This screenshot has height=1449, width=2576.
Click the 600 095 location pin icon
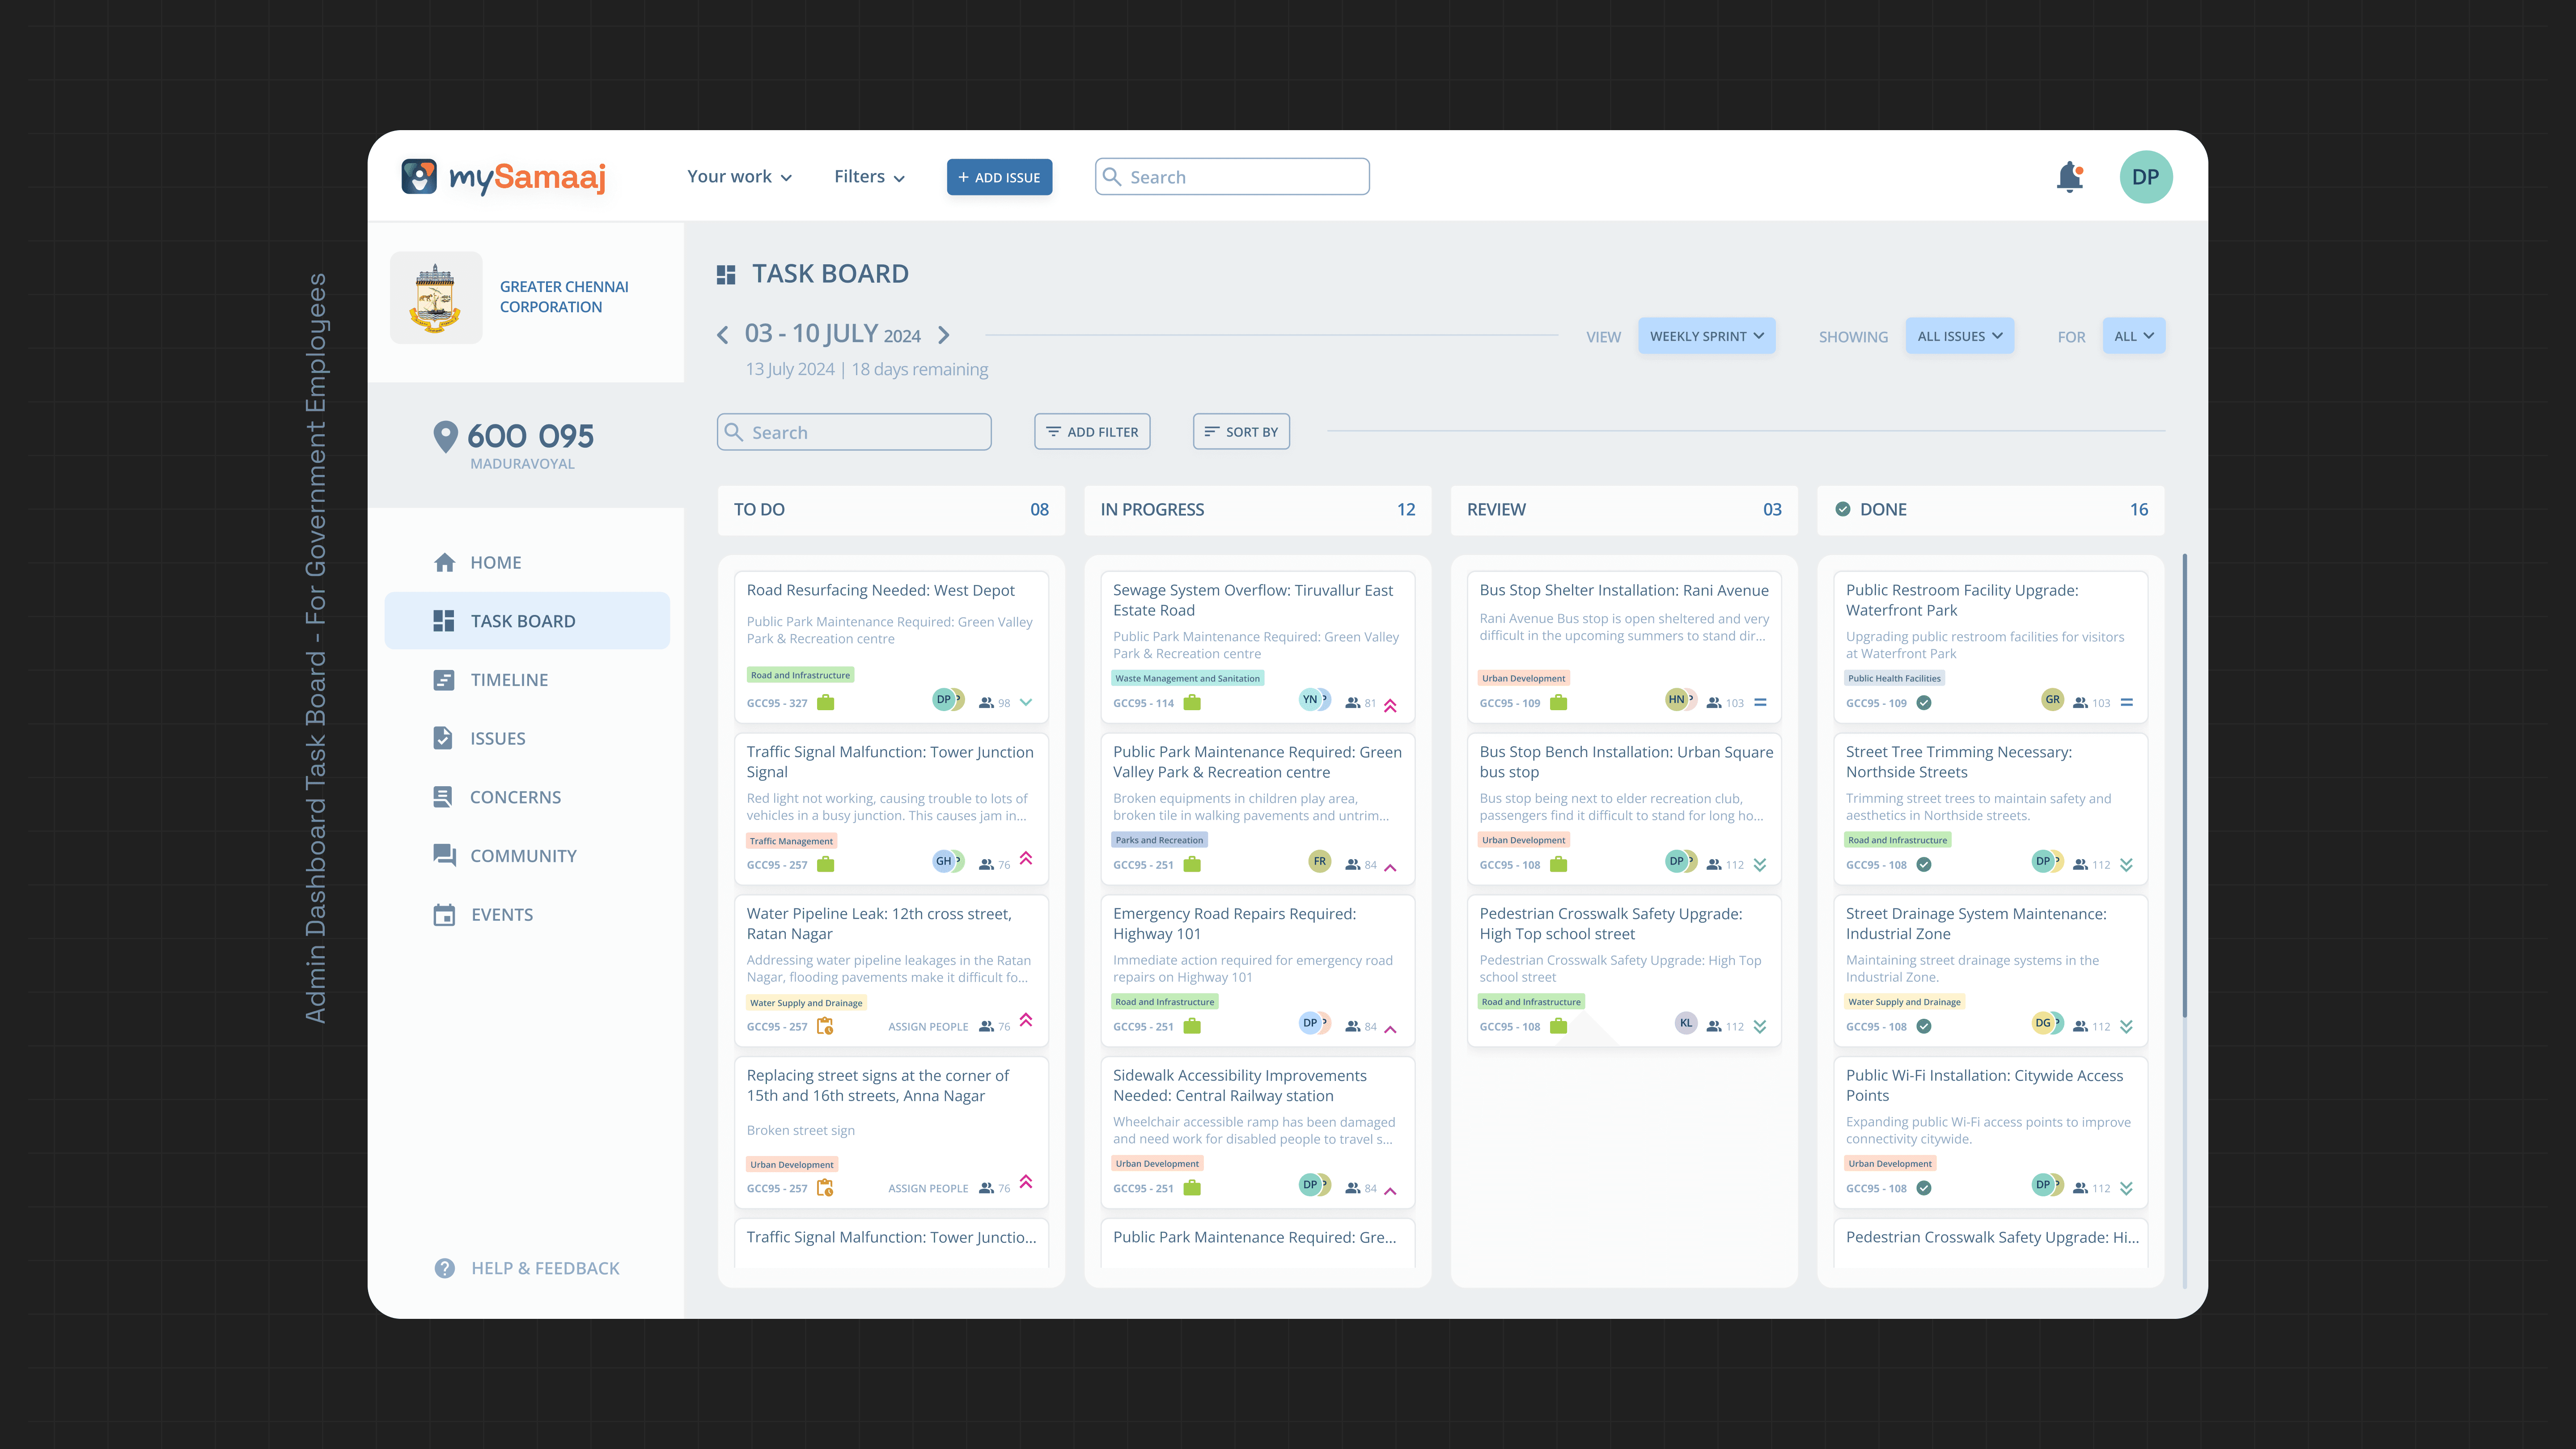click(445, 437)
